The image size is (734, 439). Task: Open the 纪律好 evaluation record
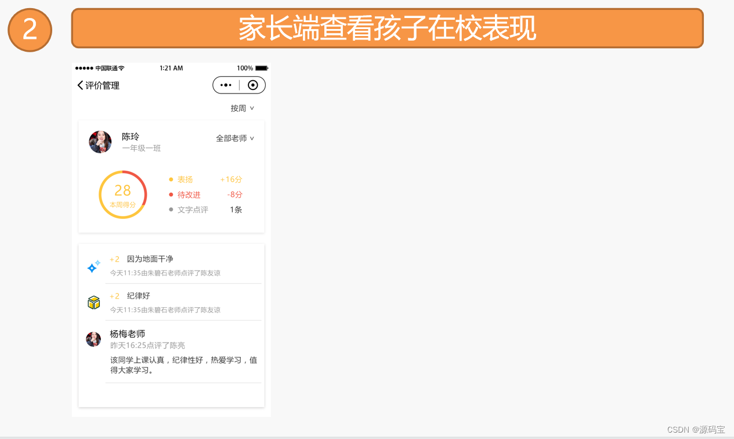[x=183, y=303]
